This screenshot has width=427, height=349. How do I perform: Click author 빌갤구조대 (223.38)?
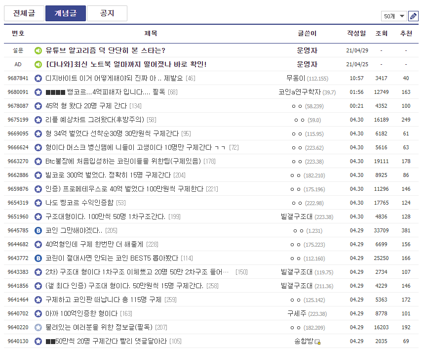click(x=307, y=217)
